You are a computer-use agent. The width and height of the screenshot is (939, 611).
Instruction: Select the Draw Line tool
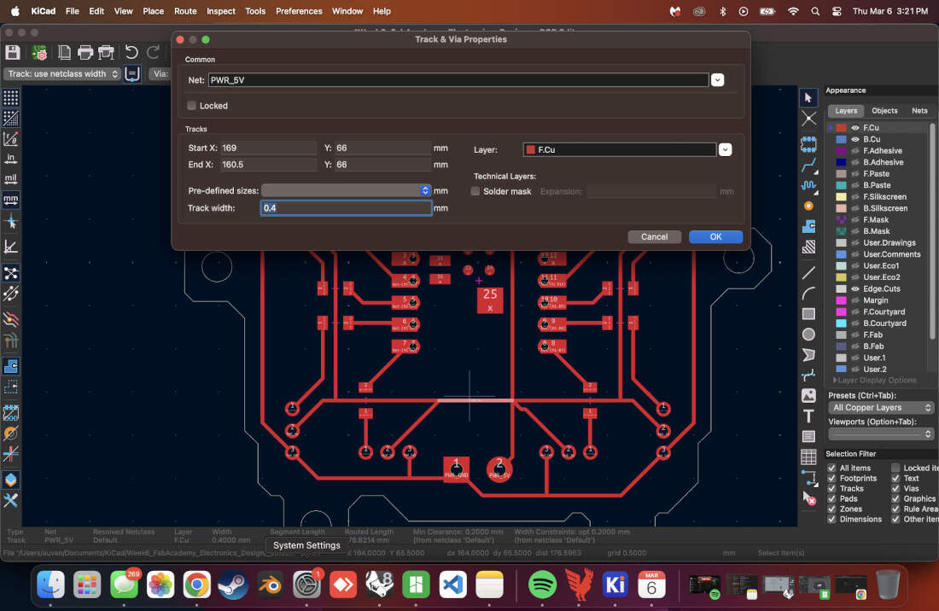point(808,273)
